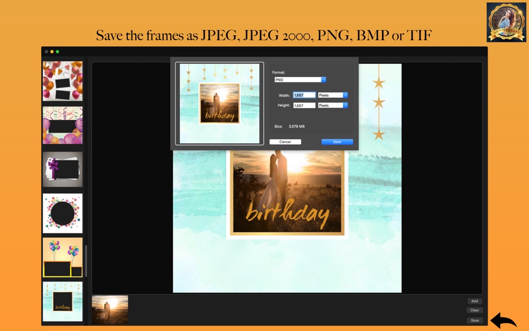Viewport: 529px width, 331px height.
Task: Open the Format dropdown showing PNG
Action: pos(300,80)
